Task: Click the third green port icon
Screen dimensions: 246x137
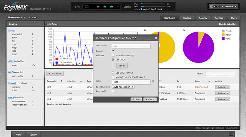Action: [105, 7]
